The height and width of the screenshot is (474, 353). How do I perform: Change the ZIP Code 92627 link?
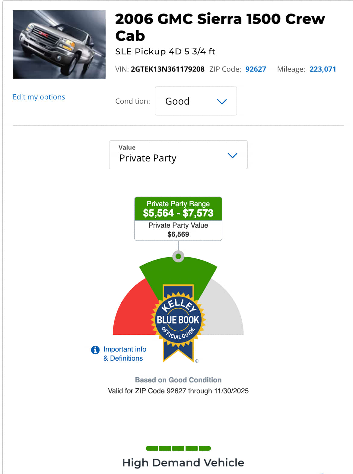coord(256,69)
